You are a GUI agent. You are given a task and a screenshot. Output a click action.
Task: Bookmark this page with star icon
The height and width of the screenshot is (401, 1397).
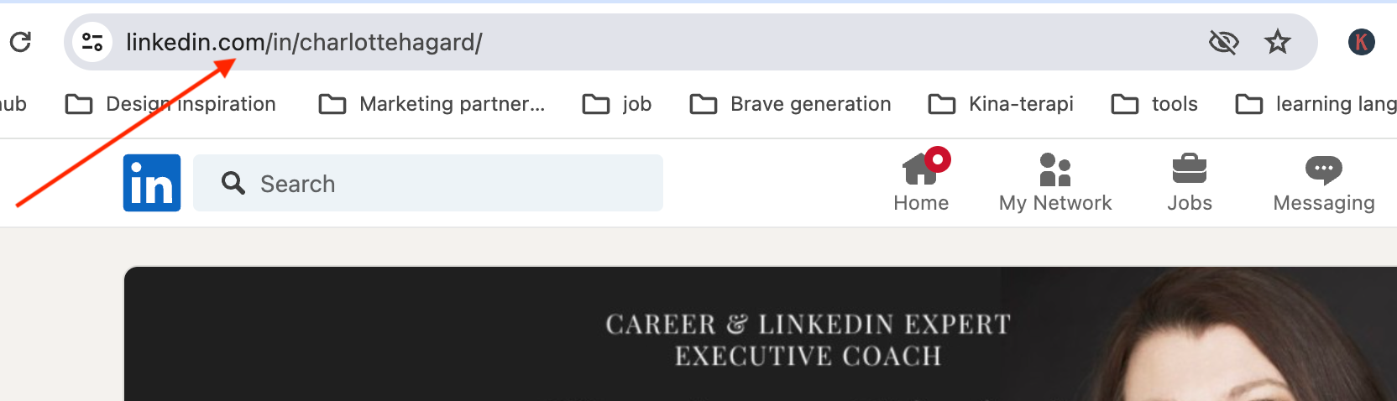(1277, 42)
